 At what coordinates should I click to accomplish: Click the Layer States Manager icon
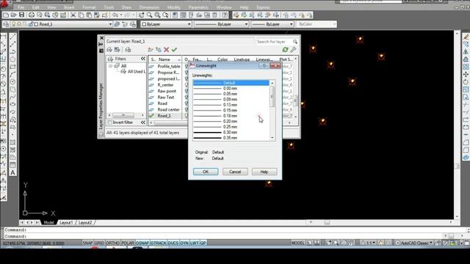click(128, 50)
